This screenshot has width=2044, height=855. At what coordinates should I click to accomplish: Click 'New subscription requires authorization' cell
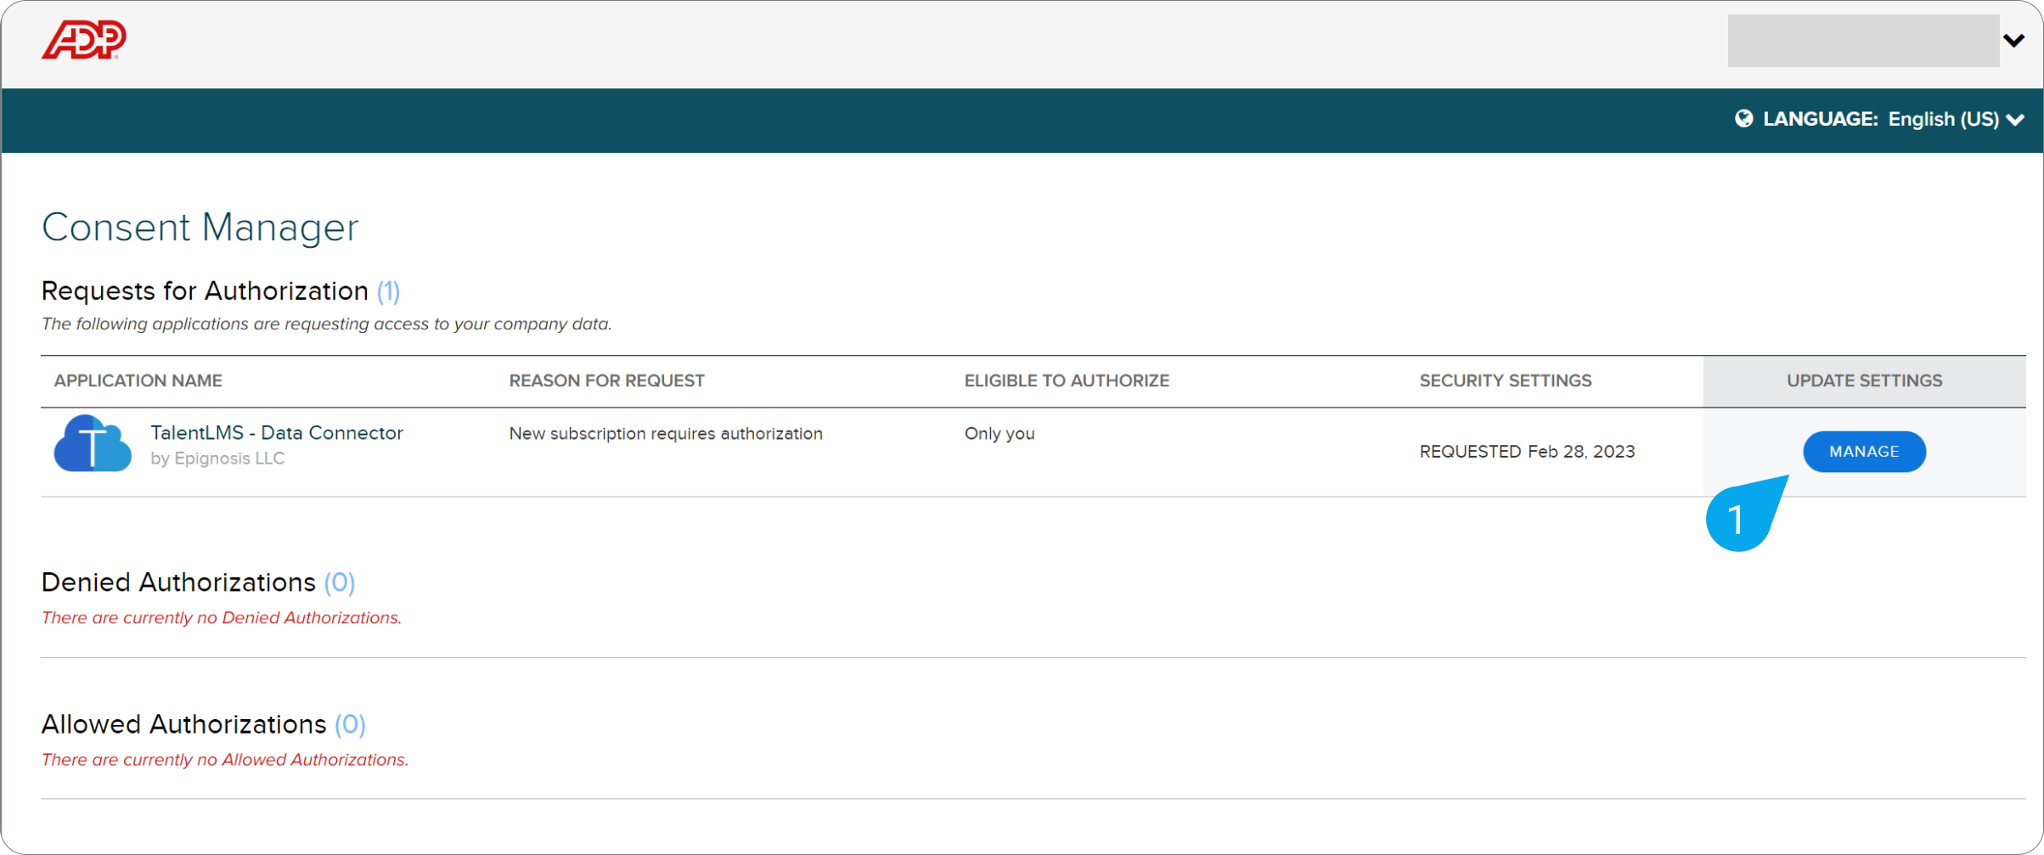pos(666,434)
